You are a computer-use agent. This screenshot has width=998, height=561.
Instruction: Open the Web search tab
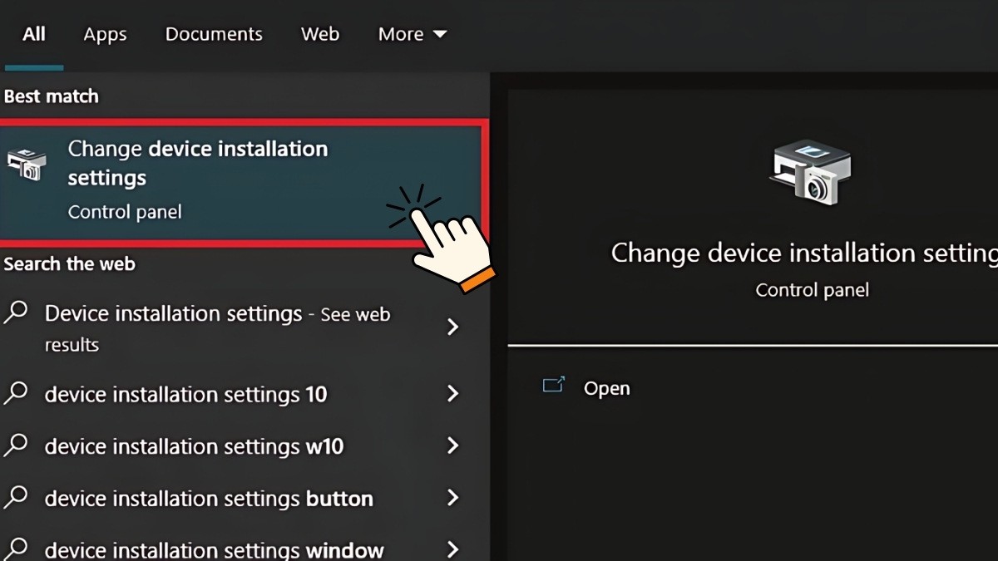coord(319,34)
